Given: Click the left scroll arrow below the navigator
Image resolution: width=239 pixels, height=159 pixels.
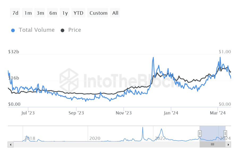Looking at the screenshot, I should [x=10, y=144].
